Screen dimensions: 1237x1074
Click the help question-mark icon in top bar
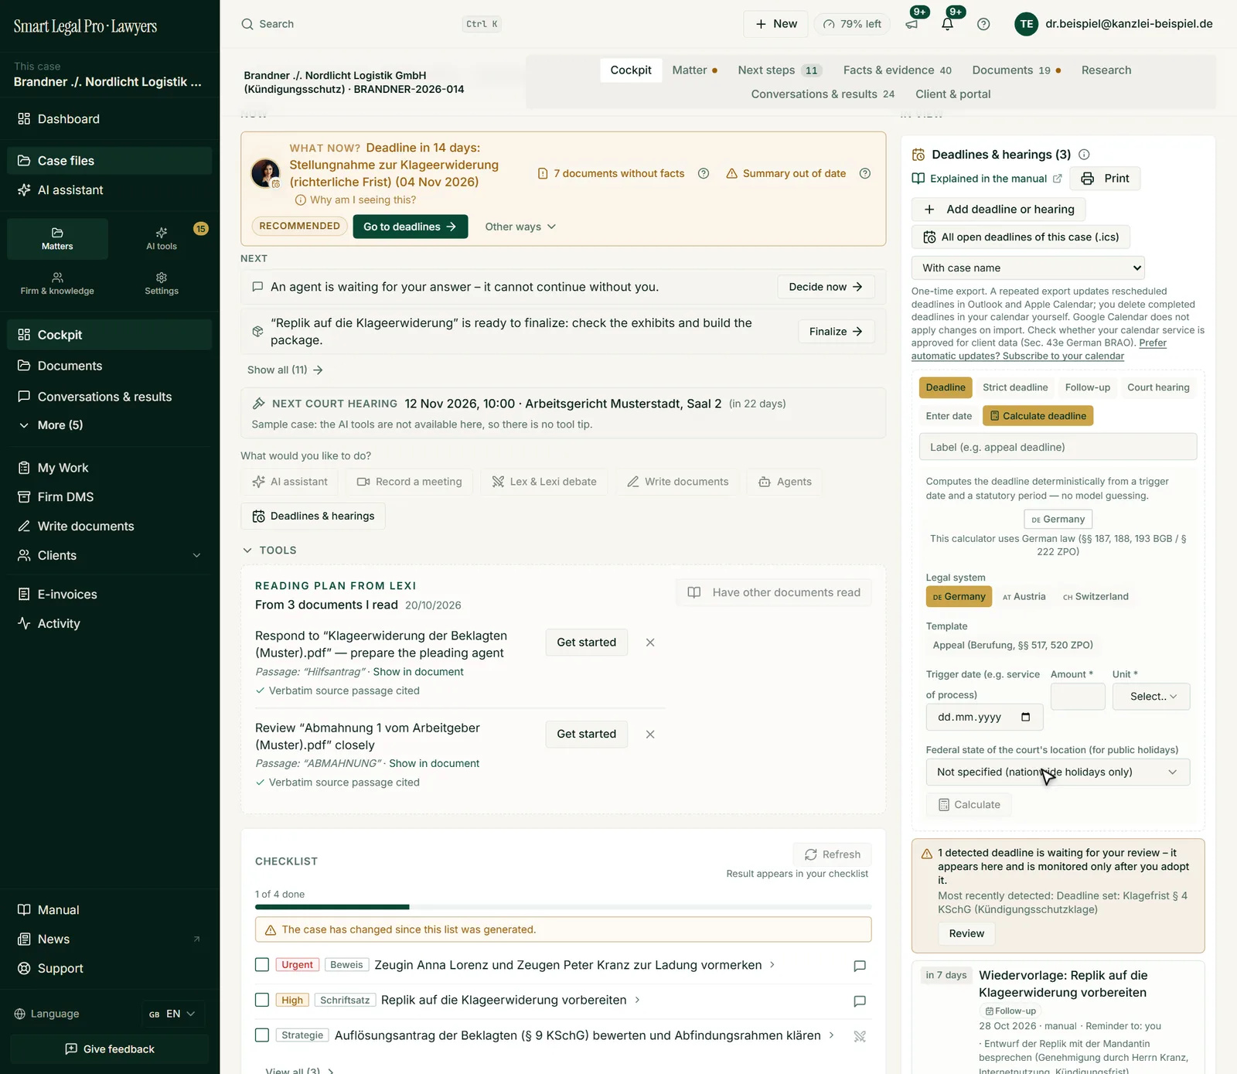tap(983, 24)
